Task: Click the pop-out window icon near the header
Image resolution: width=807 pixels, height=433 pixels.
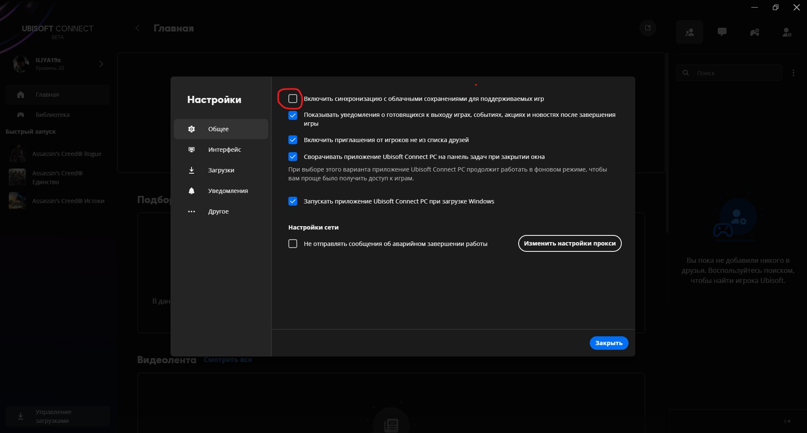Action: 648,28
